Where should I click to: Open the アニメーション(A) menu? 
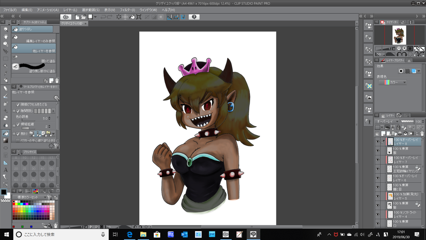[x=48, y=10]
